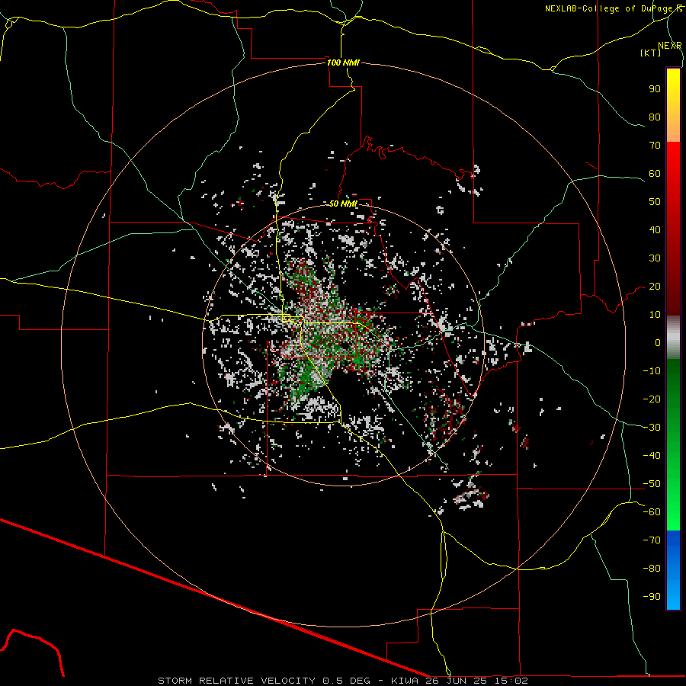Click the 0 value on the velocity scale
This screenshot has height=686, width=686.
click(658, 342)
